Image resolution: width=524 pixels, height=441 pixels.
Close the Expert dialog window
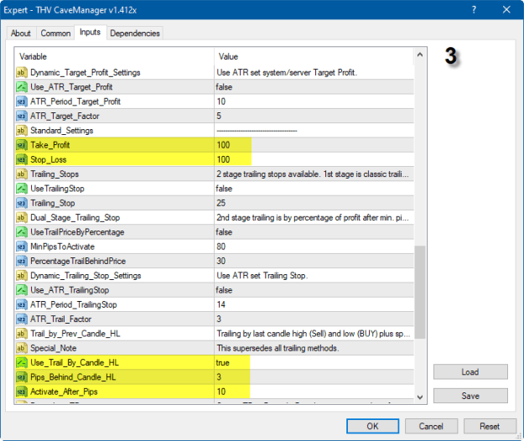[x=506, y=10]
